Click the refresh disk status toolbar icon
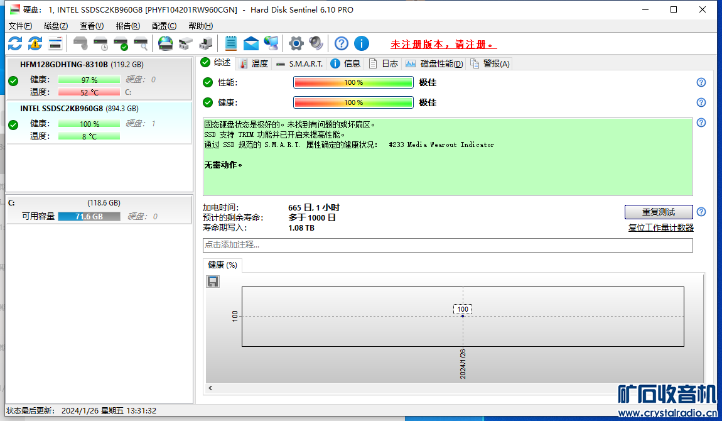The width and height of the screenshot is (722, 421). pos(15,43)
